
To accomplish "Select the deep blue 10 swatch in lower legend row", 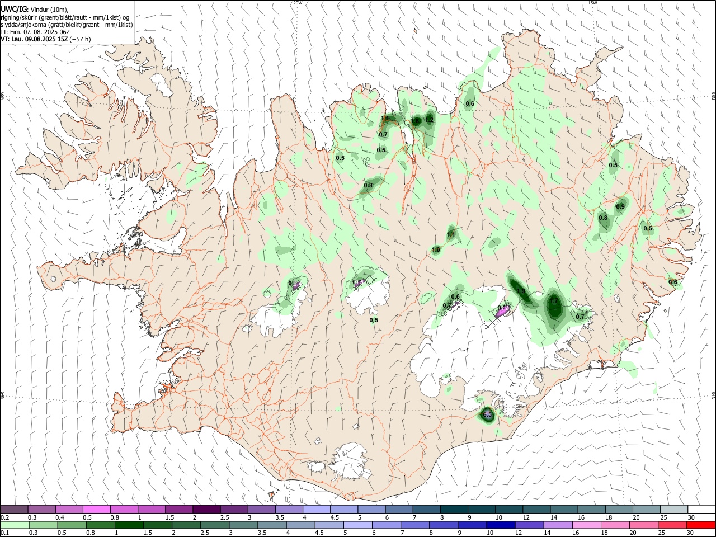I will 500,525.
